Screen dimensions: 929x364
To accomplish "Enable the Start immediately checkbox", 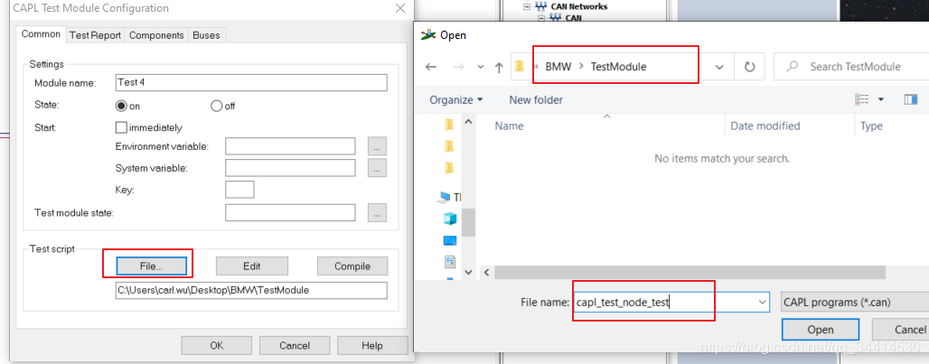I will click(x=121, y=127).
